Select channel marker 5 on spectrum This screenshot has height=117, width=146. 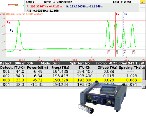click(133, 52)
